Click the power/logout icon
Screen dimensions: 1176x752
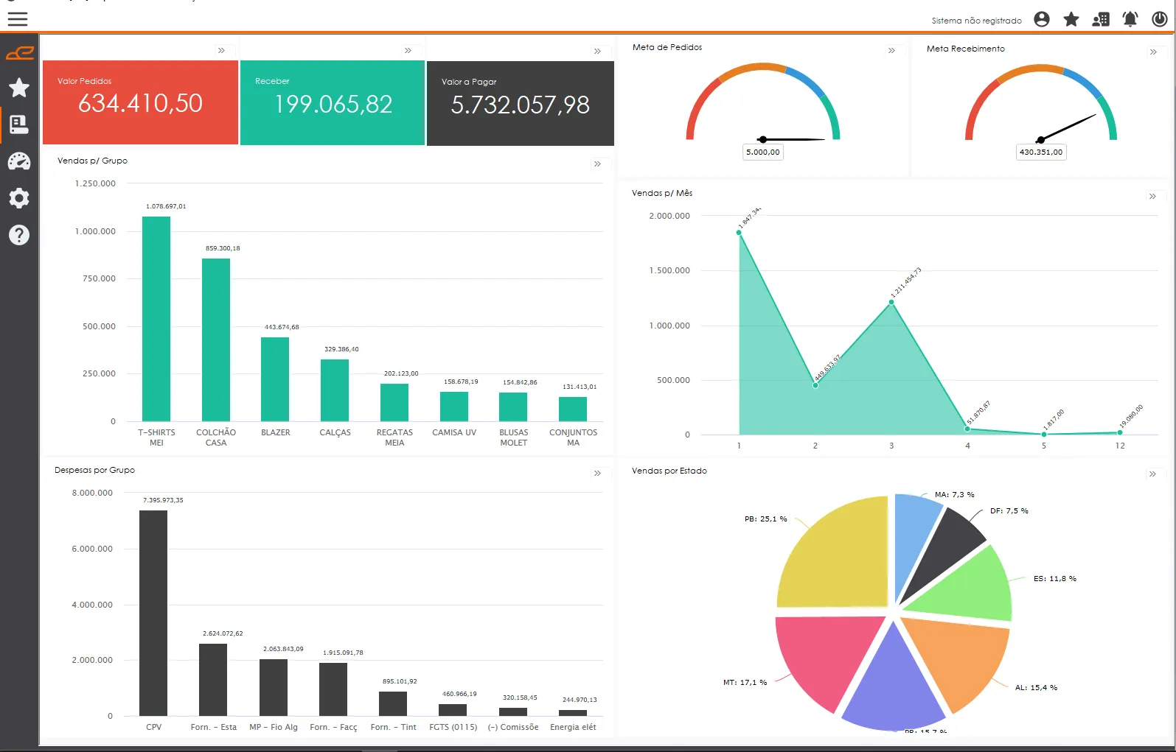[1160, 19]
